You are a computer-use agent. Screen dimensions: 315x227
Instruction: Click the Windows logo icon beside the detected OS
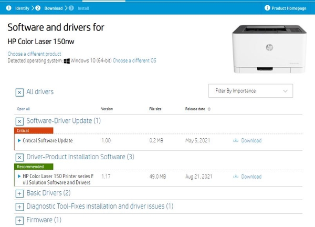tap(67, 61)
